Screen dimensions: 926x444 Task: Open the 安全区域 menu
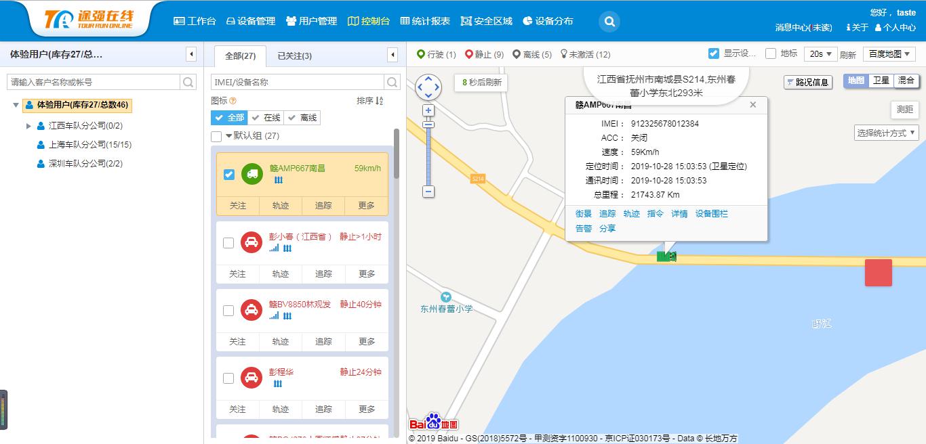tap(487, 21)
